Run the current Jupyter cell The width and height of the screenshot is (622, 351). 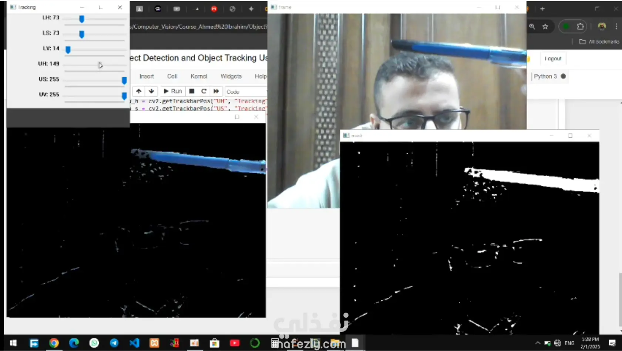pyautogui.click(x=172, y=91)
